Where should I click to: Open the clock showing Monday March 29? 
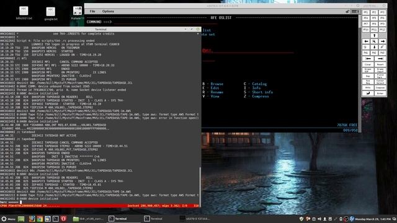pos(373,219)
